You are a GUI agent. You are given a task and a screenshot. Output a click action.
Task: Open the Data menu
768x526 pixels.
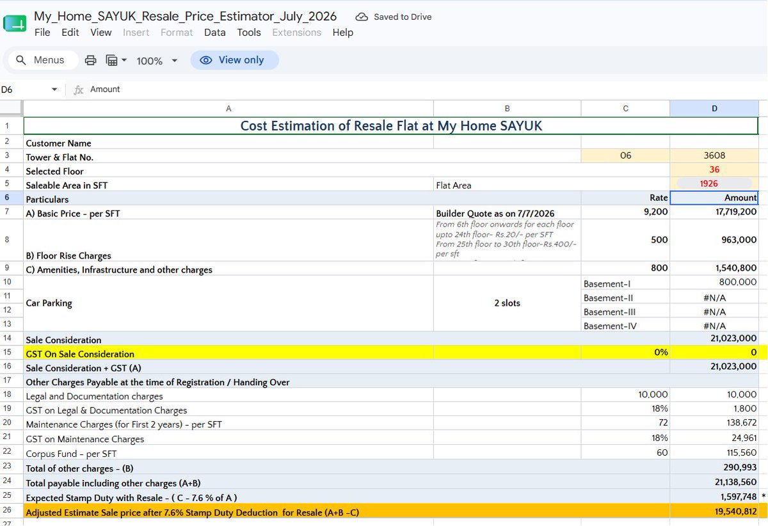[x=214, y=32]
